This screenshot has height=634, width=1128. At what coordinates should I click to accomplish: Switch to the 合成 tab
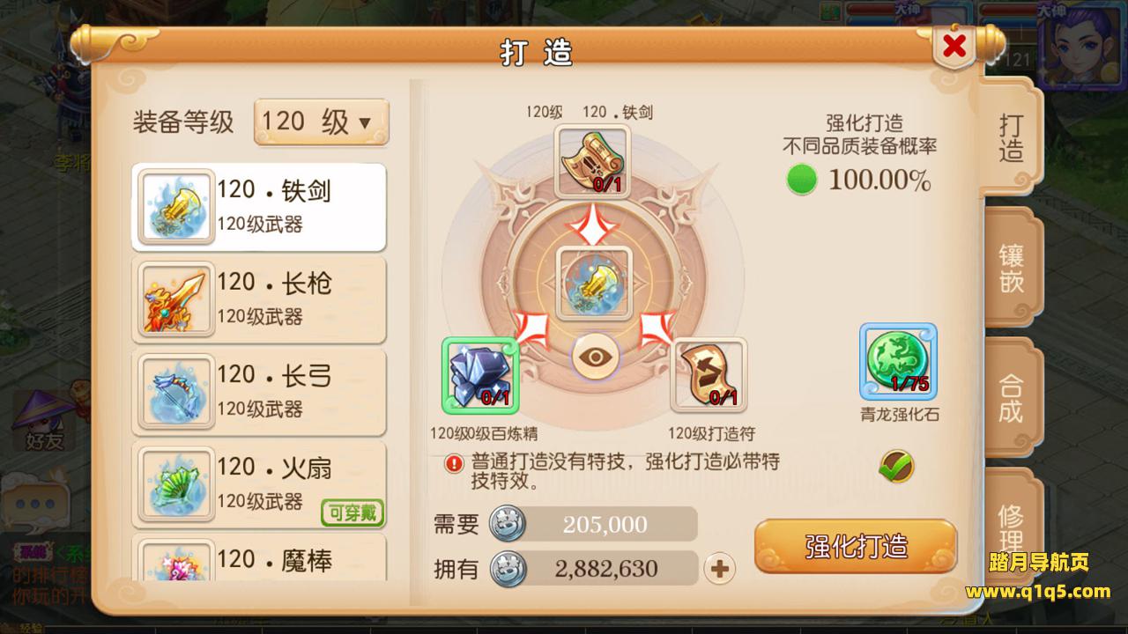[x=1012, y=397]
